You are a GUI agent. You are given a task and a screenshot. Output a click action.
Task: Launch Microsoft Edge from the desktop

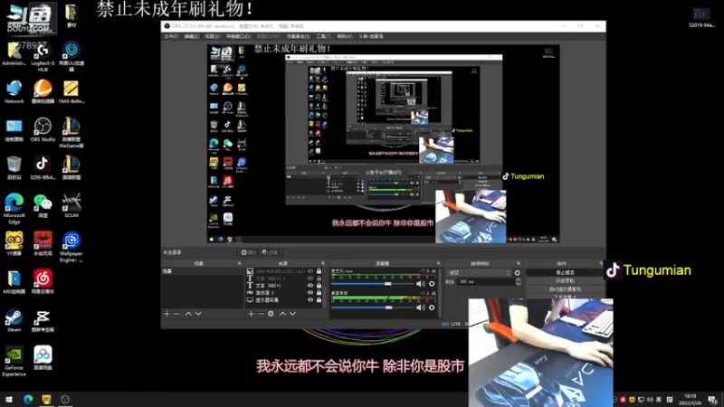[x=14, y=209]
